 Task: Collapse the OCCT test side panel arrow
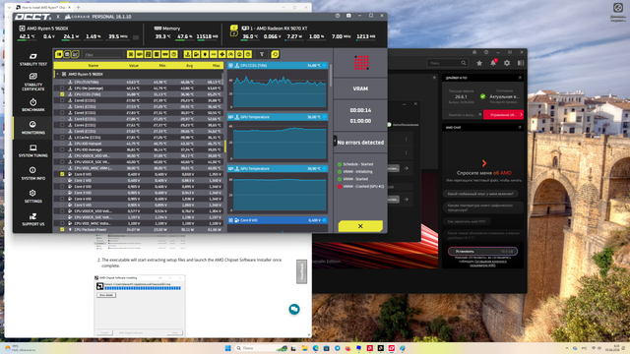click(335, 141)
